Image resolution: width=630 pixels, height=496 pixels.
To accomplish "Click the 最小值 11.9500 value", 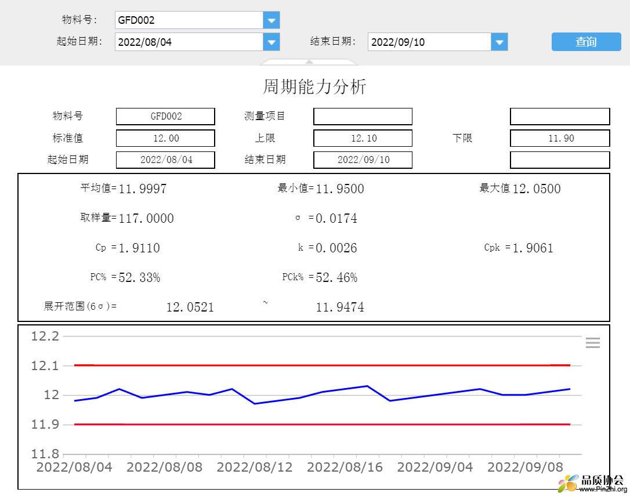I will [340, 189].
